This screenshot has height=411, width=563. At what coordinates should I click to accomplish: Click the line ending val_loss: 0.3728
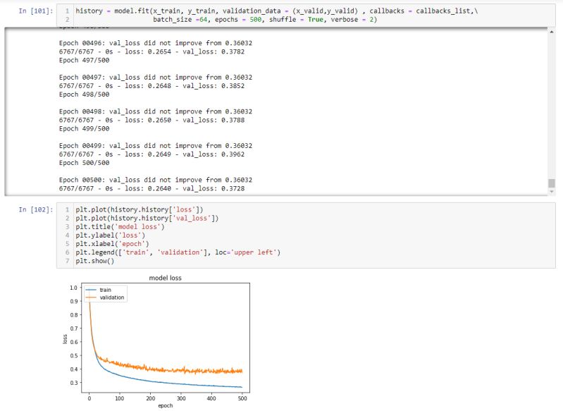[151, 188]
